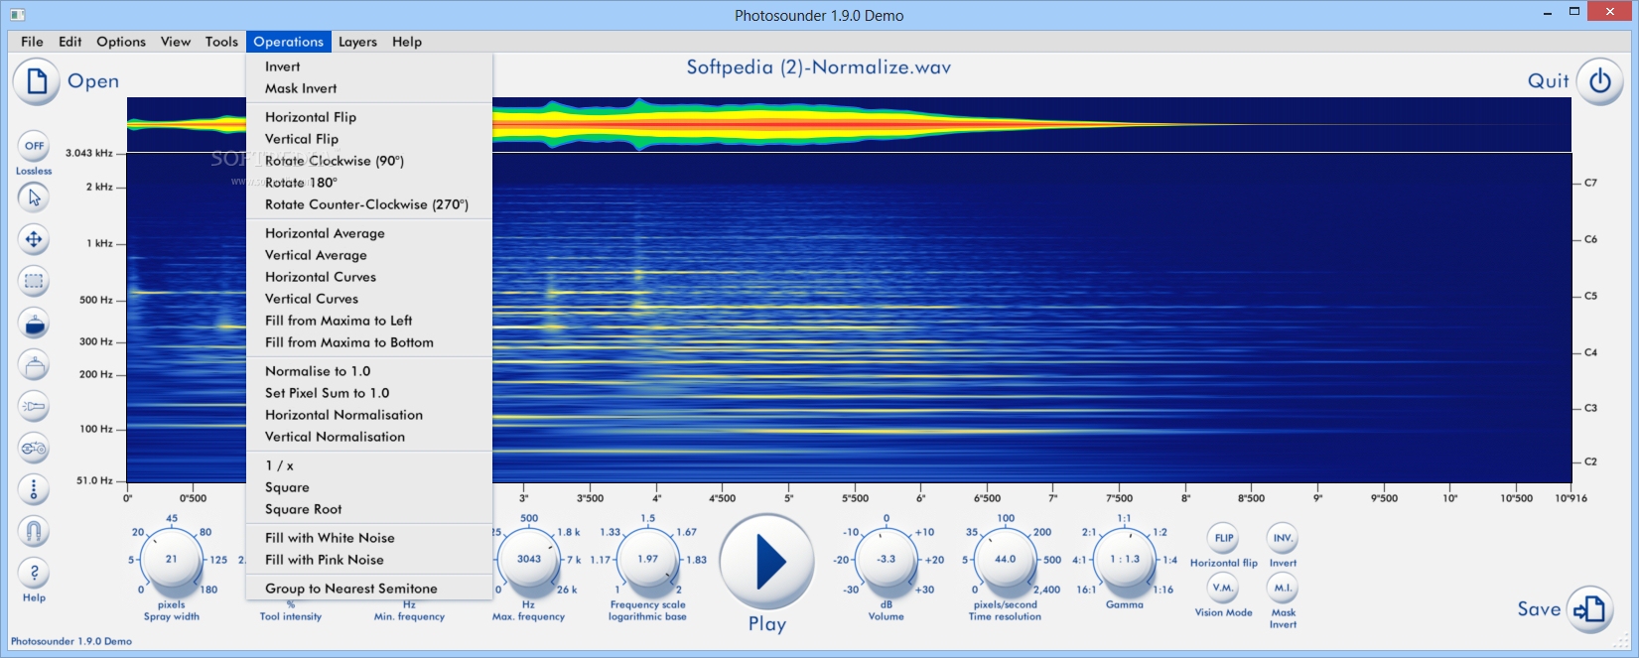Click the Save disk icon
The image size is (1639, 658).
coord(1590,608)
